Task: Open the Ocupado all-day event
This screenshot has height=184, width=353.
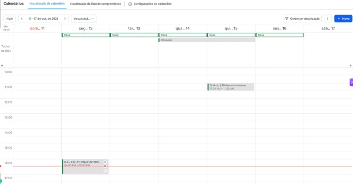Action: [x=207, y=40]
